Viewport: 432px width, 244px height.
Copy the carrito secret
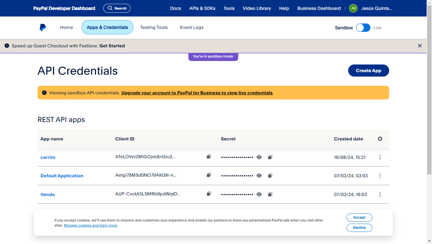(x=270, y=157)
